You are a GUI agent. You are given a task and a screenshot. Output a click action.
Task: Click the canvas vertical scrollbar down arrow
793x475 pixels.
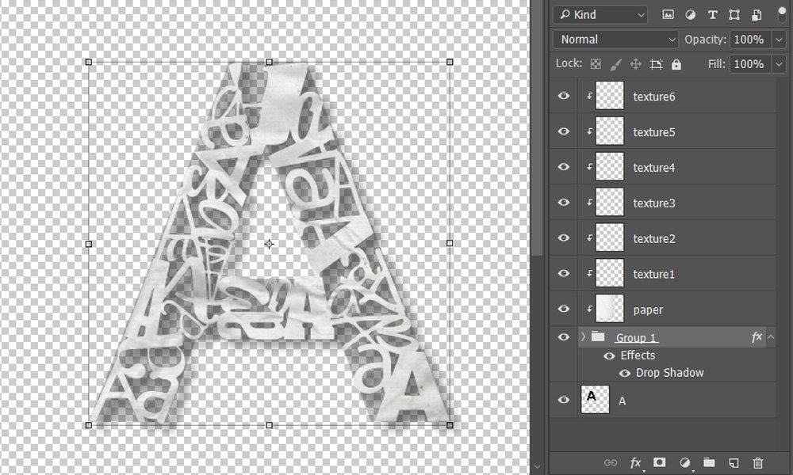(x=537, y=467)
